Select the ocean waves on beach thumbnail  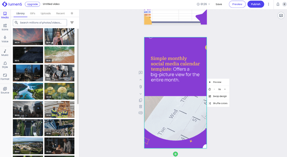59,55
